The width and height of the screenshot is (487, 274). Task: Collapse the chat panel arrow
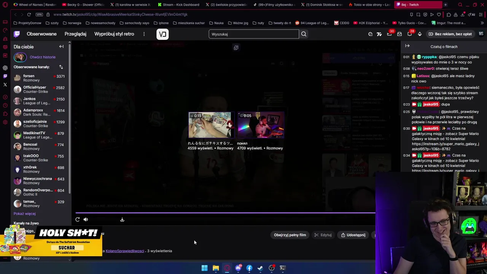coord(407,46)
